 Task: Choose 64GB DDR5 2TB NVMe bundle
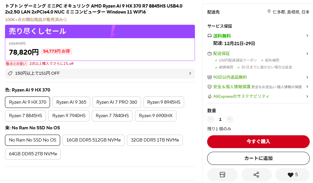point(33,154)
